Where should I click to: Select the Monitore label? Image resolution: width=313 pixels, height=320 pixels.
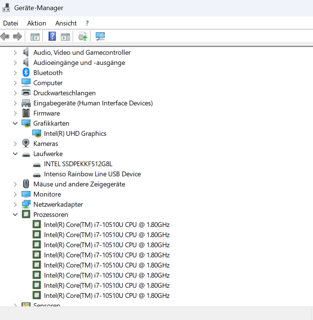tap(47, 194)
